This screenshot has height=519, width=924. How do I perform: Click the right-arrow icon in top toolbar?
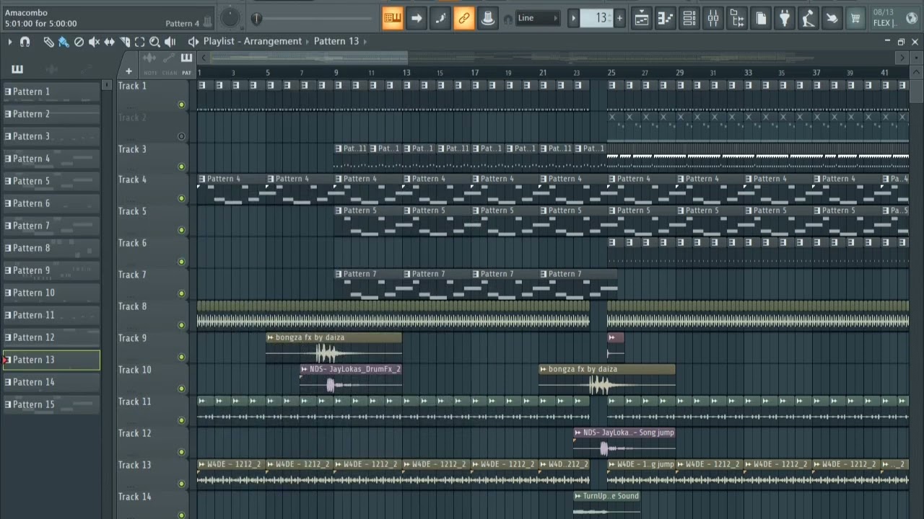[x=417, y=18]
